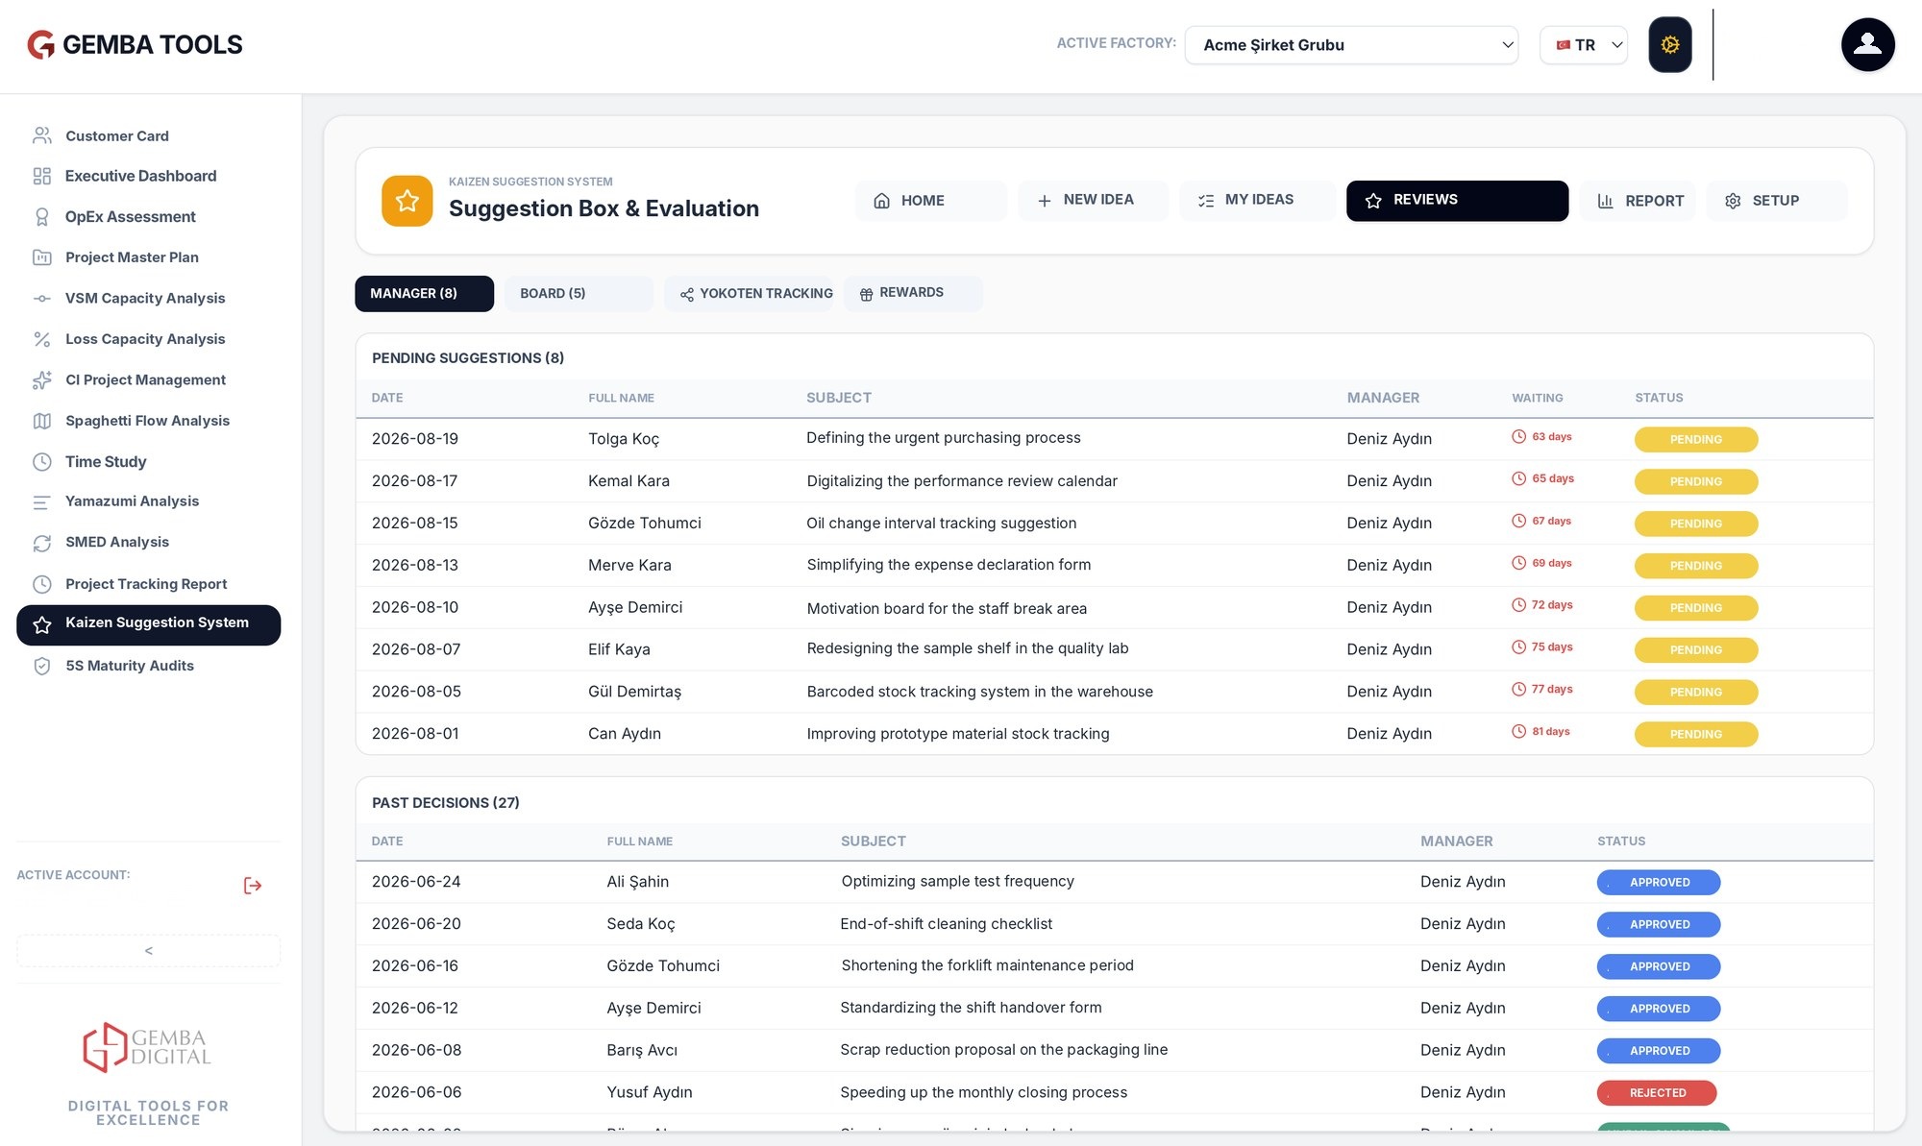Click the Executive Dashboard grid icon
The height and width of the screenshot is (1146, 1922).
click(x=41, y=176)
